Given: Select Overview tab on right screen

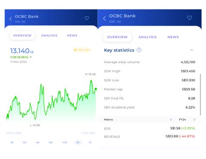Looking at the screenshot, I should [x=117, y=37].
